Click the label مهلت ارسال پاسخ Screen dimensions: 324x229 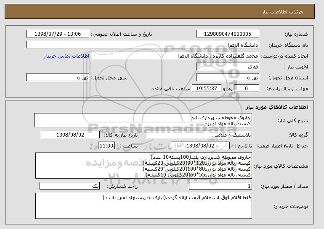coord(287,89)
